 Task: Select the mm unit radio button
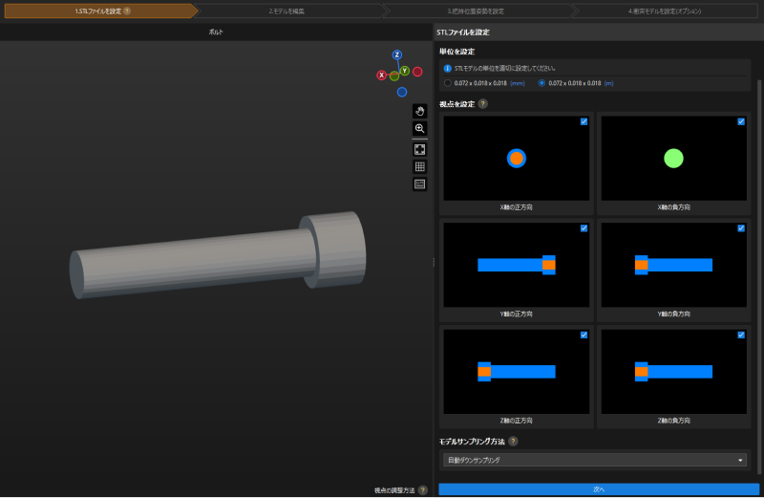(x=448, y=83)
